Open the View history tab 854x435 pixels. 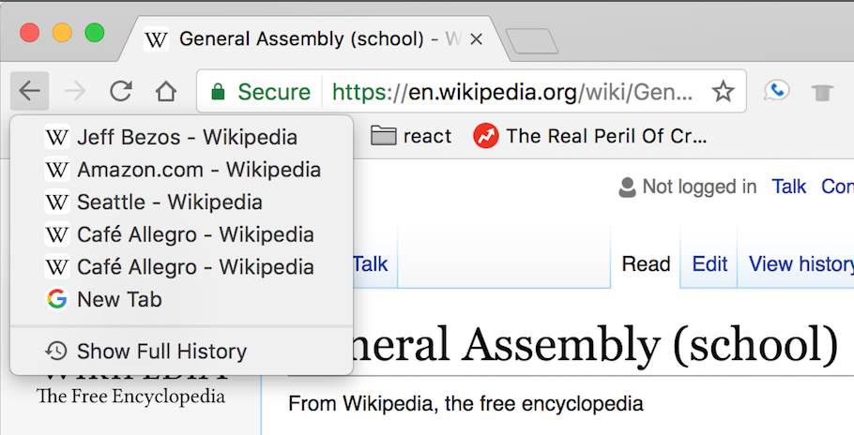pos(800,263)
